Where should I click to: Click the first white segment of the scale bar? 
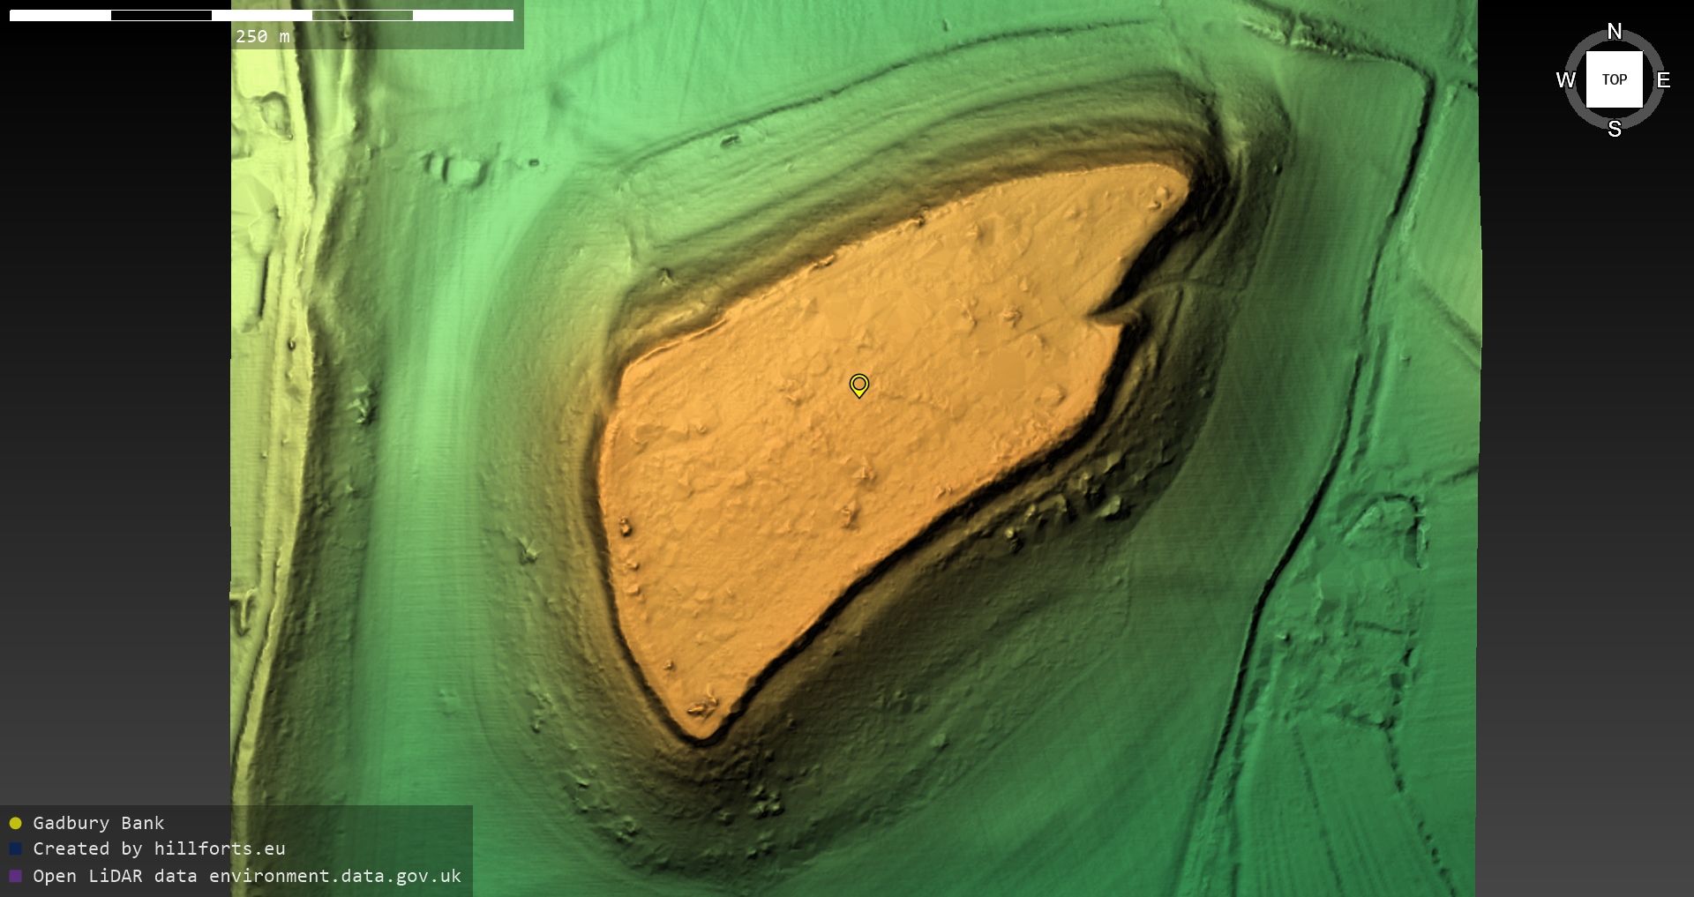tap(60, 15)
